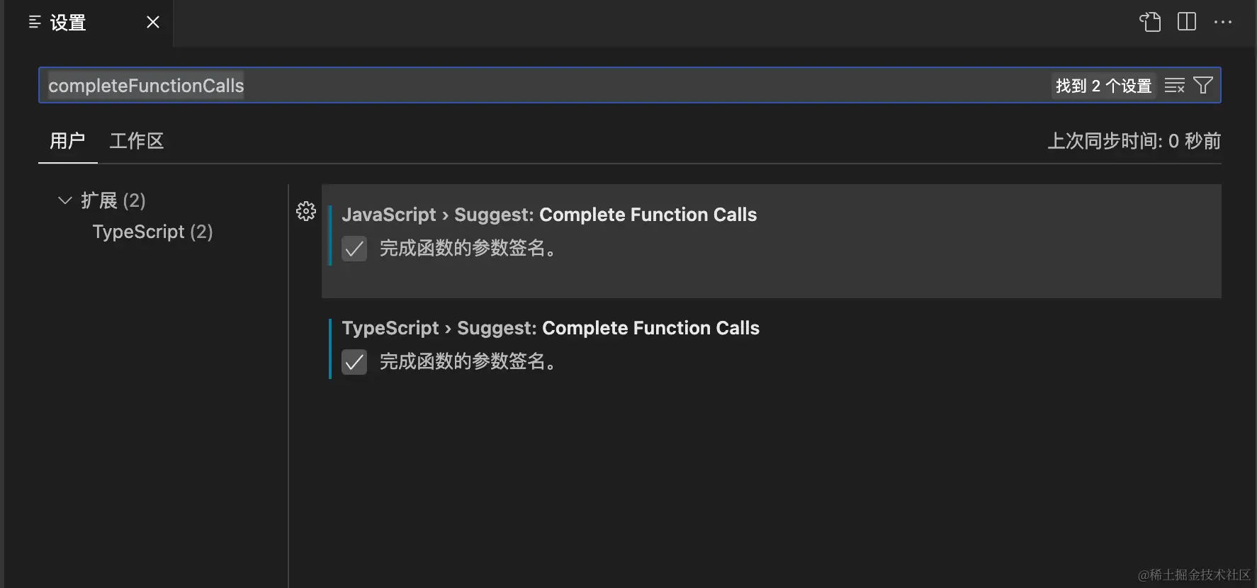Uncheck JavaScript Complete Function Calls checkbox
The image size is (1257, 588).
(x=354, y=249)
